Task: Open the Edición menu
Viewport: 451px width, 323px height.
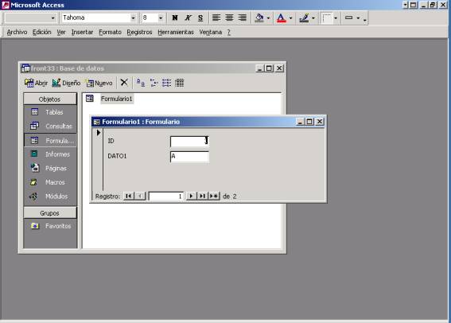Action: tap(41, 32)
